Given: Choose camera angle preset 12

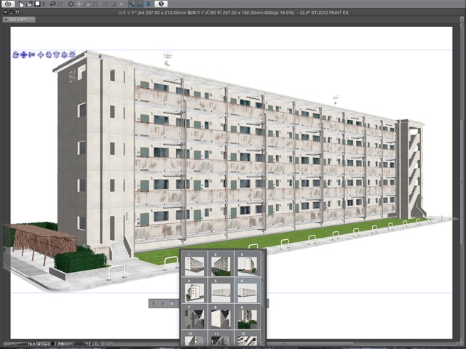Looking at the screenshot, I should pyautogui.click(x=248, y=338).
